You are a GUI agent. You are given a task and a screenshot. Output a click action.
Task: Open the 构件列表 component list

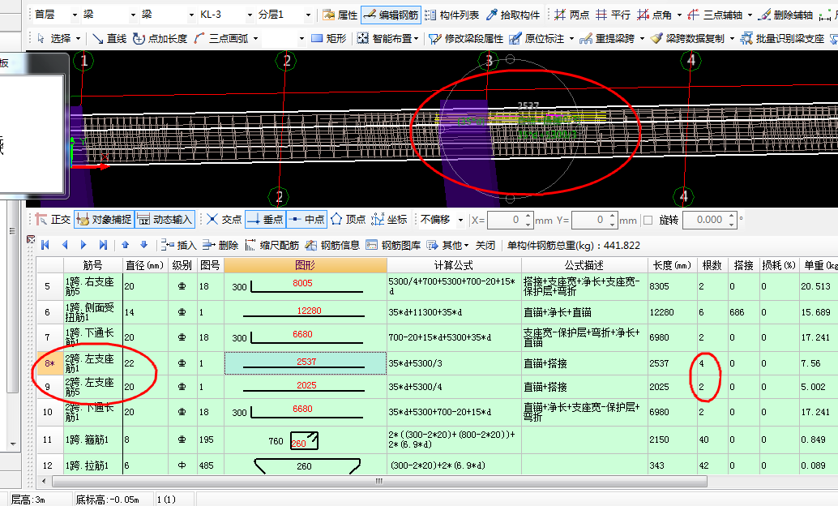tap(452, 15)
